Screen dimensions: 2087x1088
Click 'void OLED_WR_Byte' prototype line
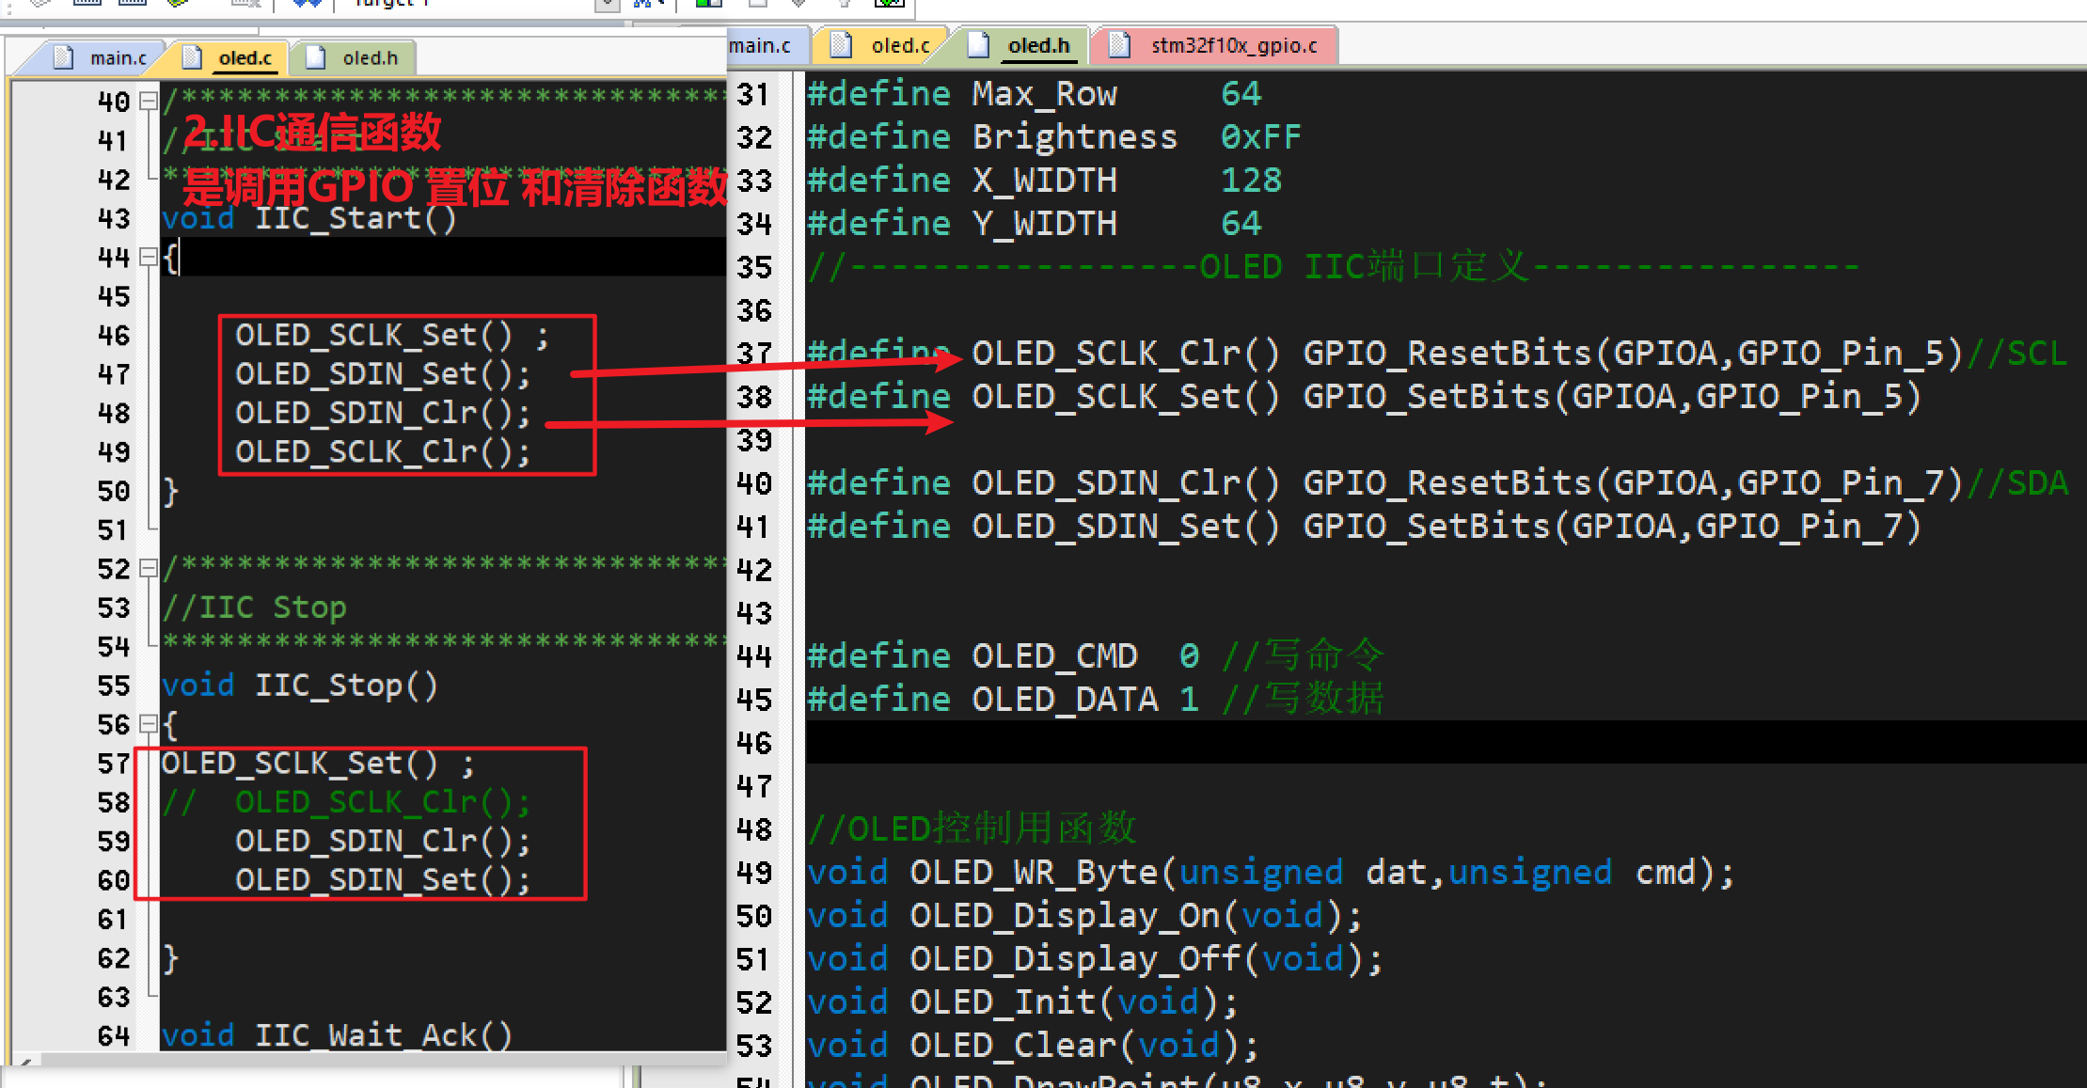[1271, 873]
